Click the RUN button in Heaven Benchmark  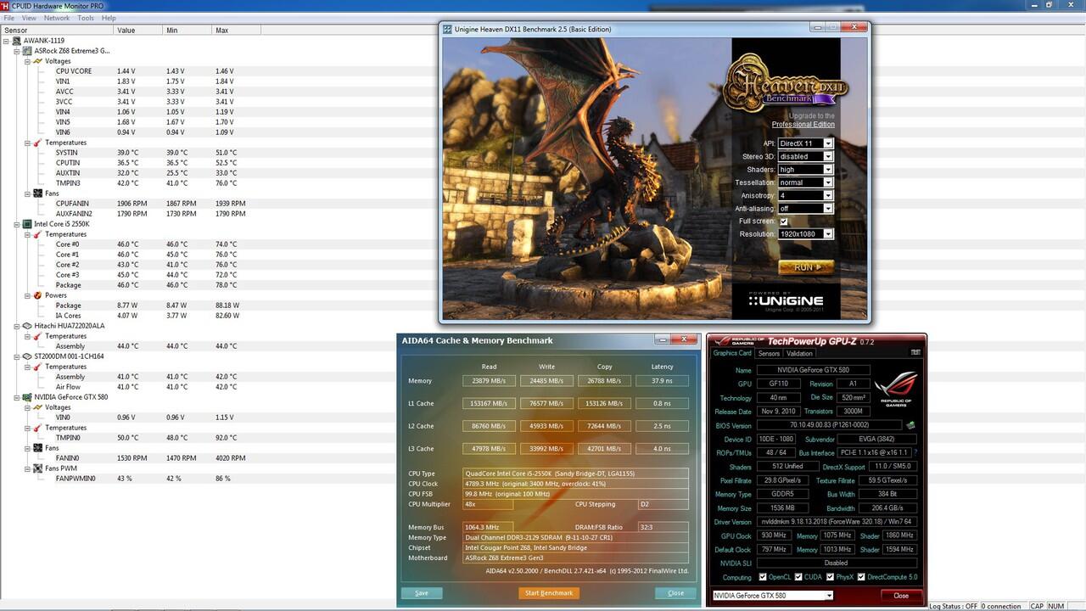(806, 267)
